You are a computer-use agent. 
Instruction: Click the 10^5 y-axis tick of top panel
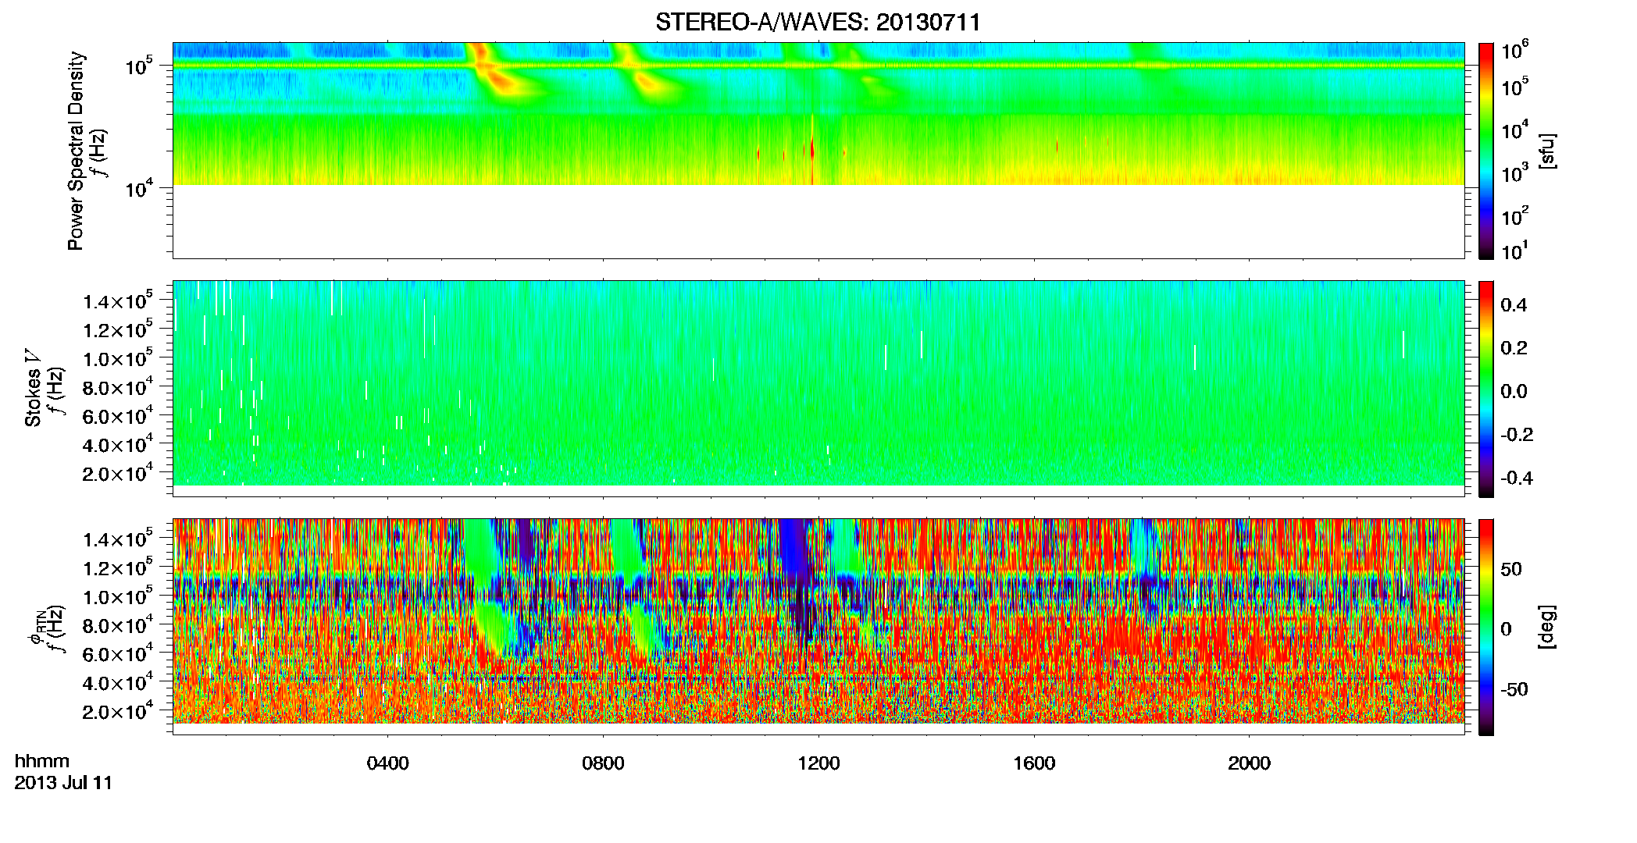pos(141,66)
